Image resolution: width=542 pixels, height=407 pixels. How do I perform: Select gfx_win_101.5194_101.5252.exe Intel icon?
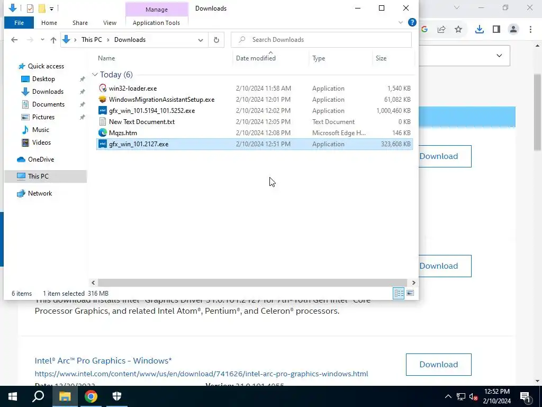(x=103, y=111)
